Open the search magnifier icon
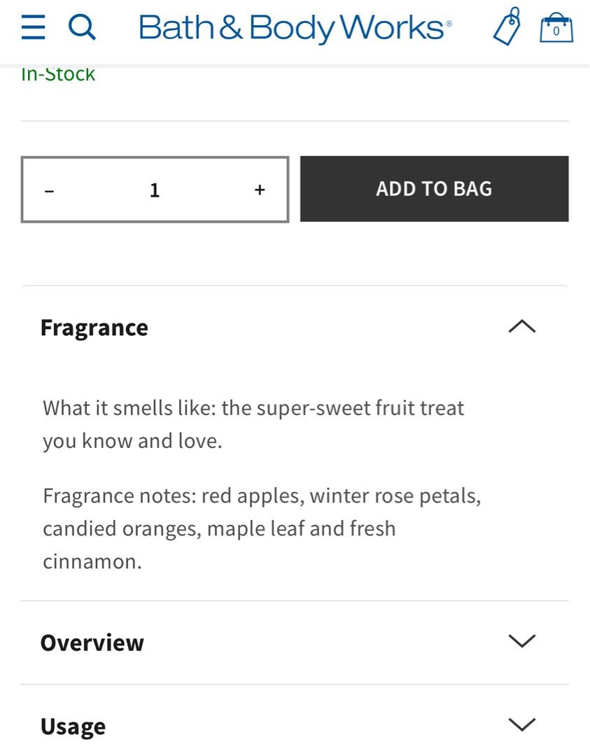Image resolution: width=590 pixels, height=756 pixels. coord(82,27)
